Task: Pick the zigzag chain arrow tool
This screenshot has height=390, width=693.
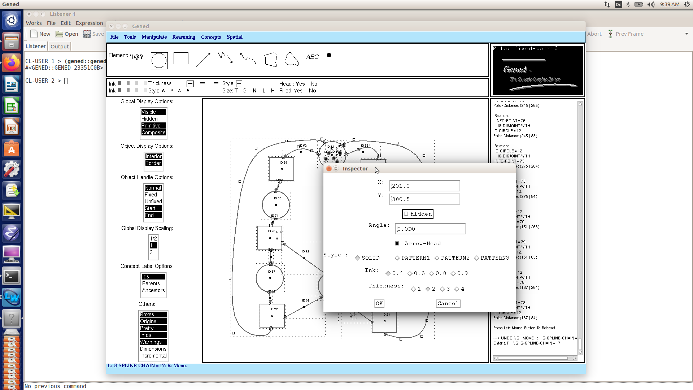Action: coord(225,57)
